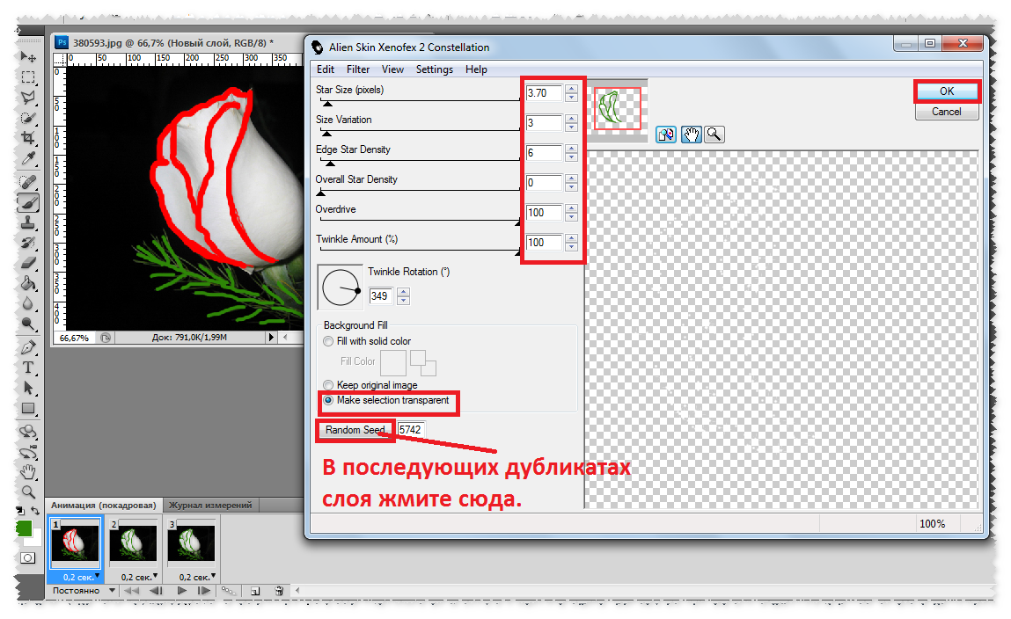Play the animation
Image resolution: width=1011 pixels, height=619 pixels.
point(182,591)
